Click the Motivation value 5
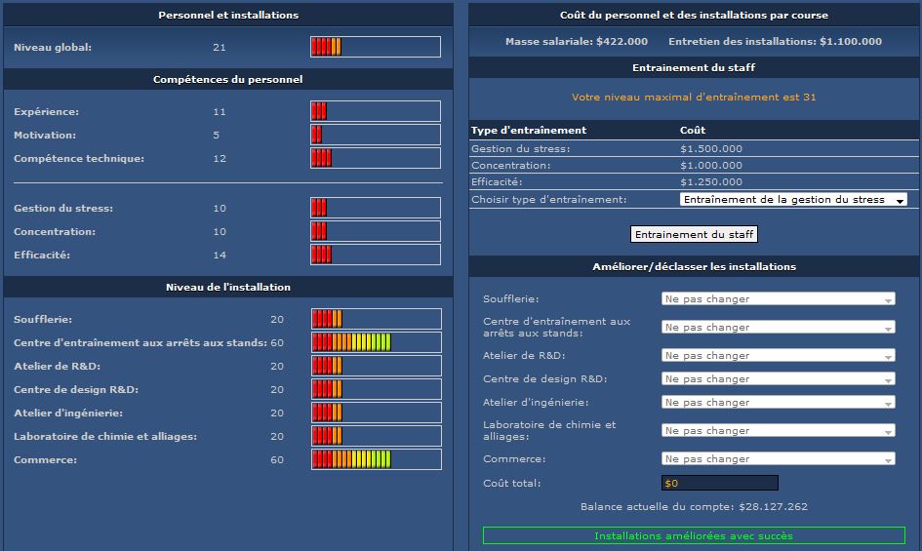Viewport: 922px width, 551px height. point(216,136)
